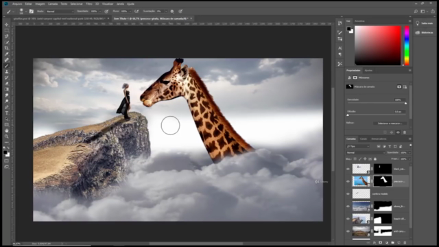Viewport: 439px width, 247px height.
Task: Add layer mask icon in Layers panel
Action: pos(381,242)
